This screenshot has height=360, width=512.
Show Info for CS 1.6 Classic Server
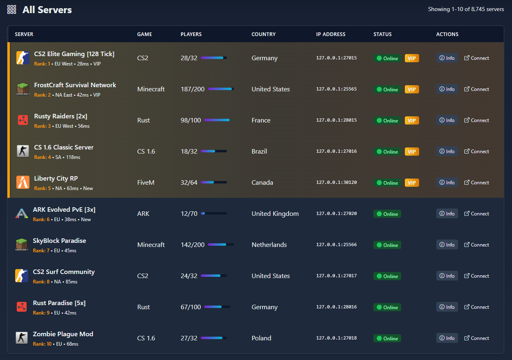coord(447,152)
